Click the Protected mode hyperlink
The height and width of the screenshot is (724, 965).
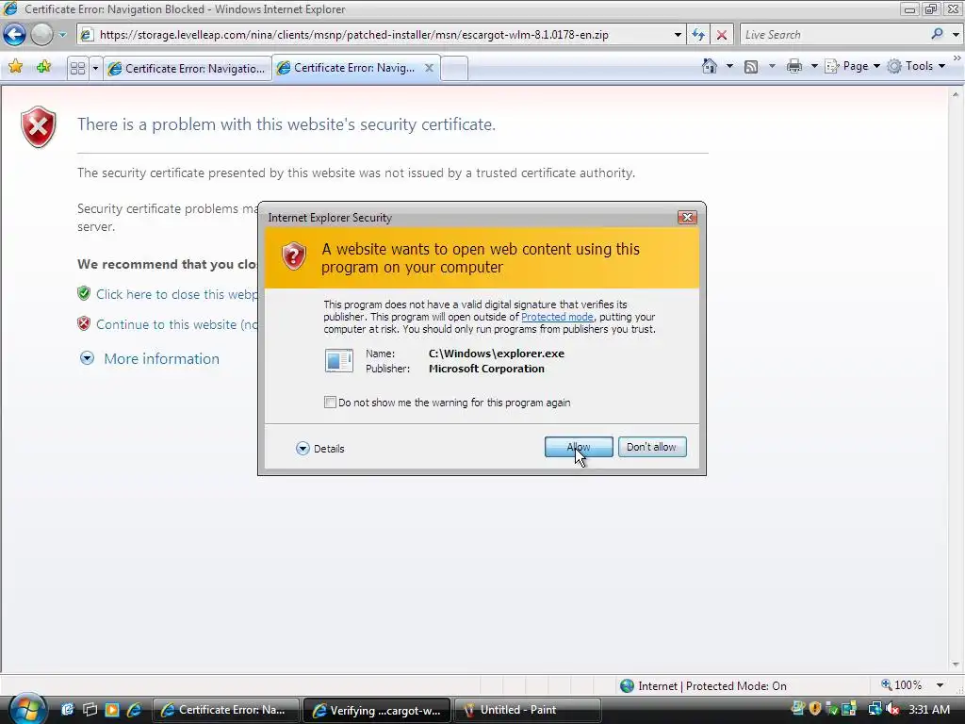coord(557,317)
